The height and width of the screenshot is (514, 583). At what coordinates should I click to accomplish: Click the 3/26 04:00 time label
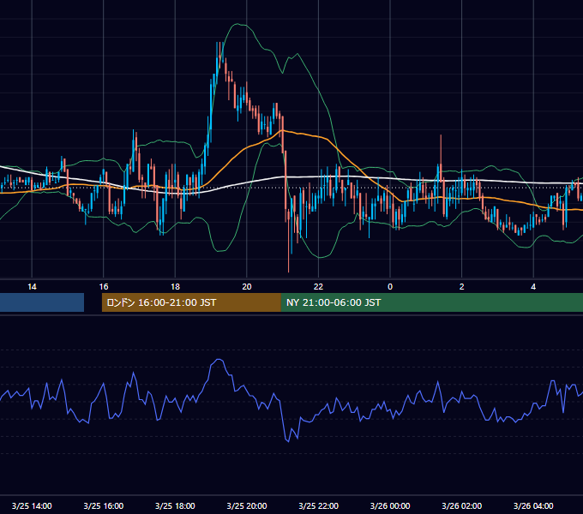pyautogui.click(x=533, y=505)
